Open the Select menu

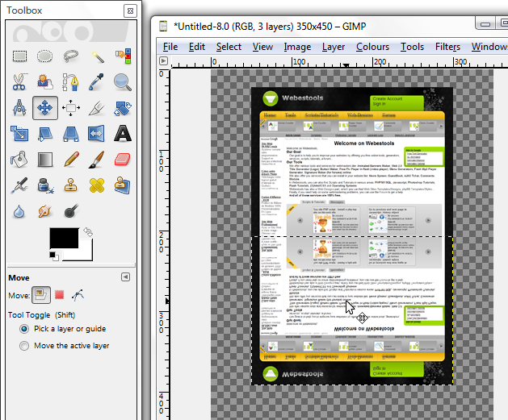coord(229,47)
